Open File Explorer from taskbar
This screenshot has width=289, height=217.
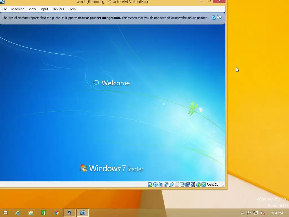[30, 213]
